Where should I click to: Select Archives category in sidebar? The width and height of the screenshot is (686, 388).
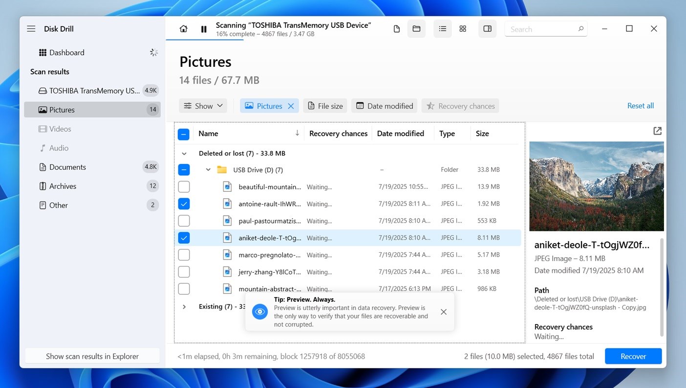point(92,186)
